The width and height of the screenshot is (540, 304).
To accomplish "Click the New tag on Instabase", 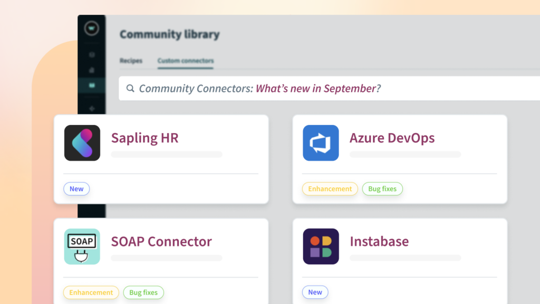I will [x=315, y=292].
